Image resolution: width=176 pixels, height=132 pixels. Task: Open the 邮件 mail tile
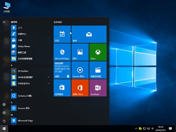click(x=89, y=34)
